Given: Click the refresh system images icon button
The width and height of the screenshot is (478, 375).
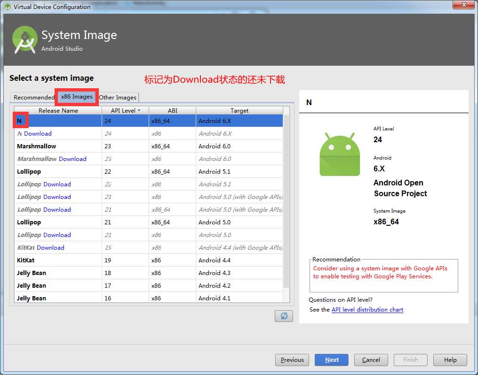Looking at the screenshot, I should coord(284,316).
